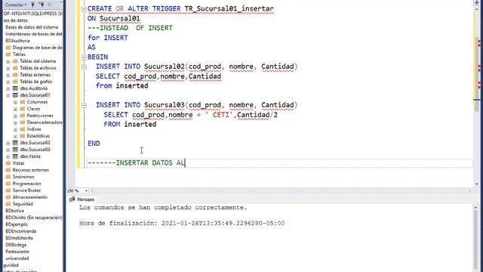Collapse the INSERT INTO Sucursal02 code block

click(84, 66)
